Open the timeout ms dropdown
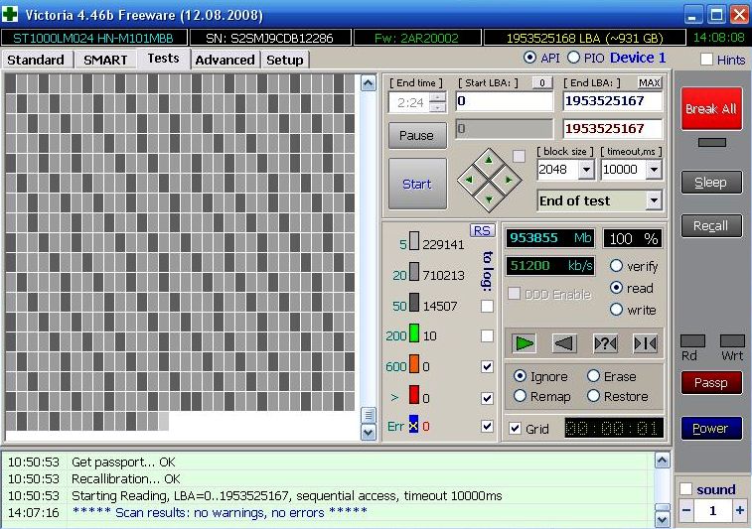Viewport: 752px width, 529px height. (x=654, y=170)
